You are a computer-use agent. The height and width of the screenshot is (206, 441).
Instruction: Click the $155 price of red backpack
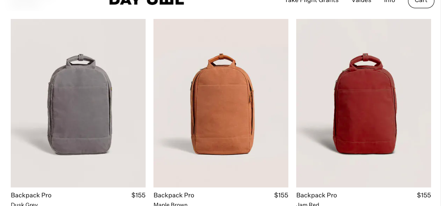pos(424,195)
